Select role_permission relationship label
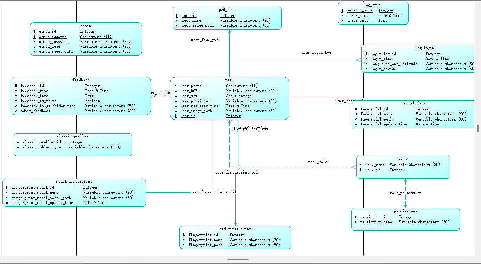Image resolution: width=481 pixels, height=264 pixels. 406,193
